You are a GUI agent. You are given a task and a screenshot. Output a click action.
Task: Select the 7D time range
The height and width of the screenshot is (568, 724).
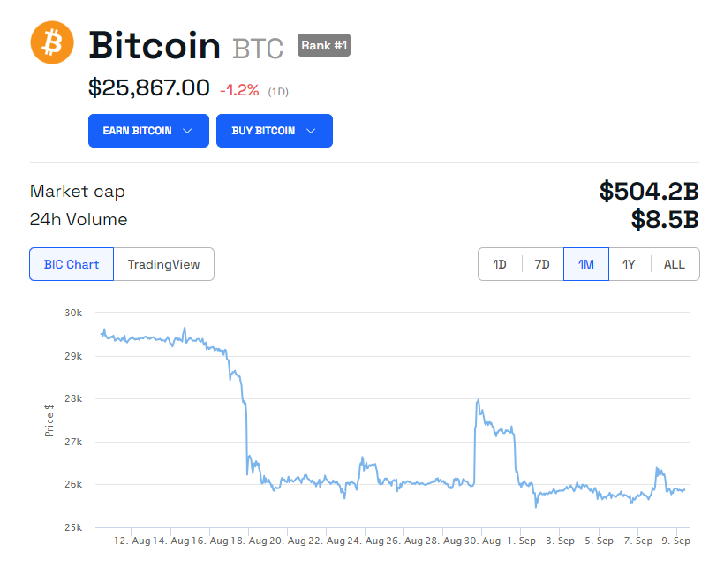(541, 263)
